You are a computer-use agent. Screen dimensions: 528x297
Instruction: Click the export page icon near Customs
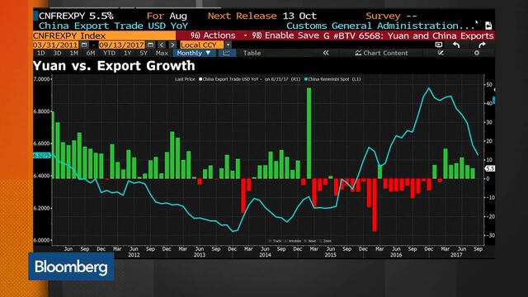[x=488, y=26]
